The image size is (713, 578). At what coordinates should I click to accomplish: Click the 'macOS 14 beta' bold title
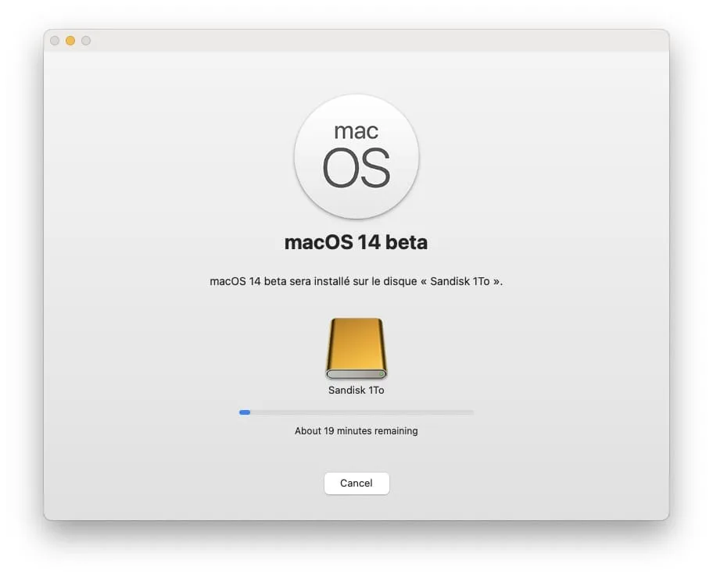click(356, 242)
